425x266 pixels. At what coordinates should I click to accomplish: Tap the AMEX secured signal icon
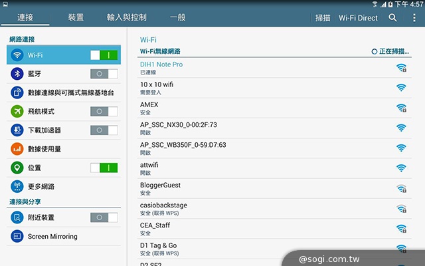click(x=401, y=108)
